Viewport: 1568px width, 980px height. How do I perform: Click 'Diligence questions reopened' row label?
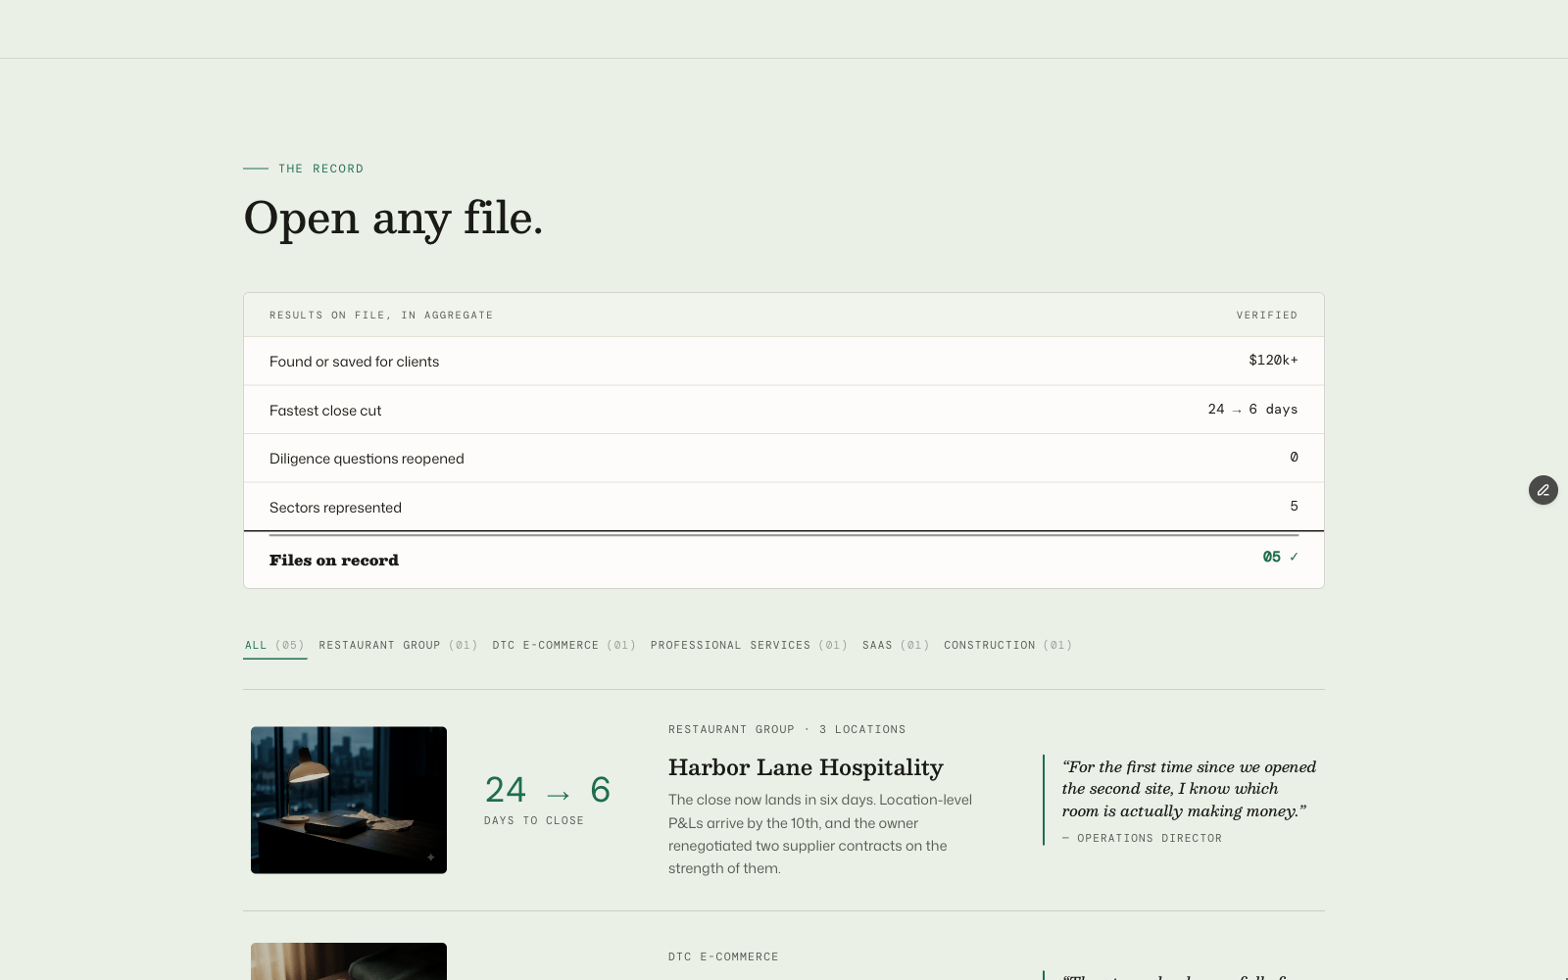[367, 459]
